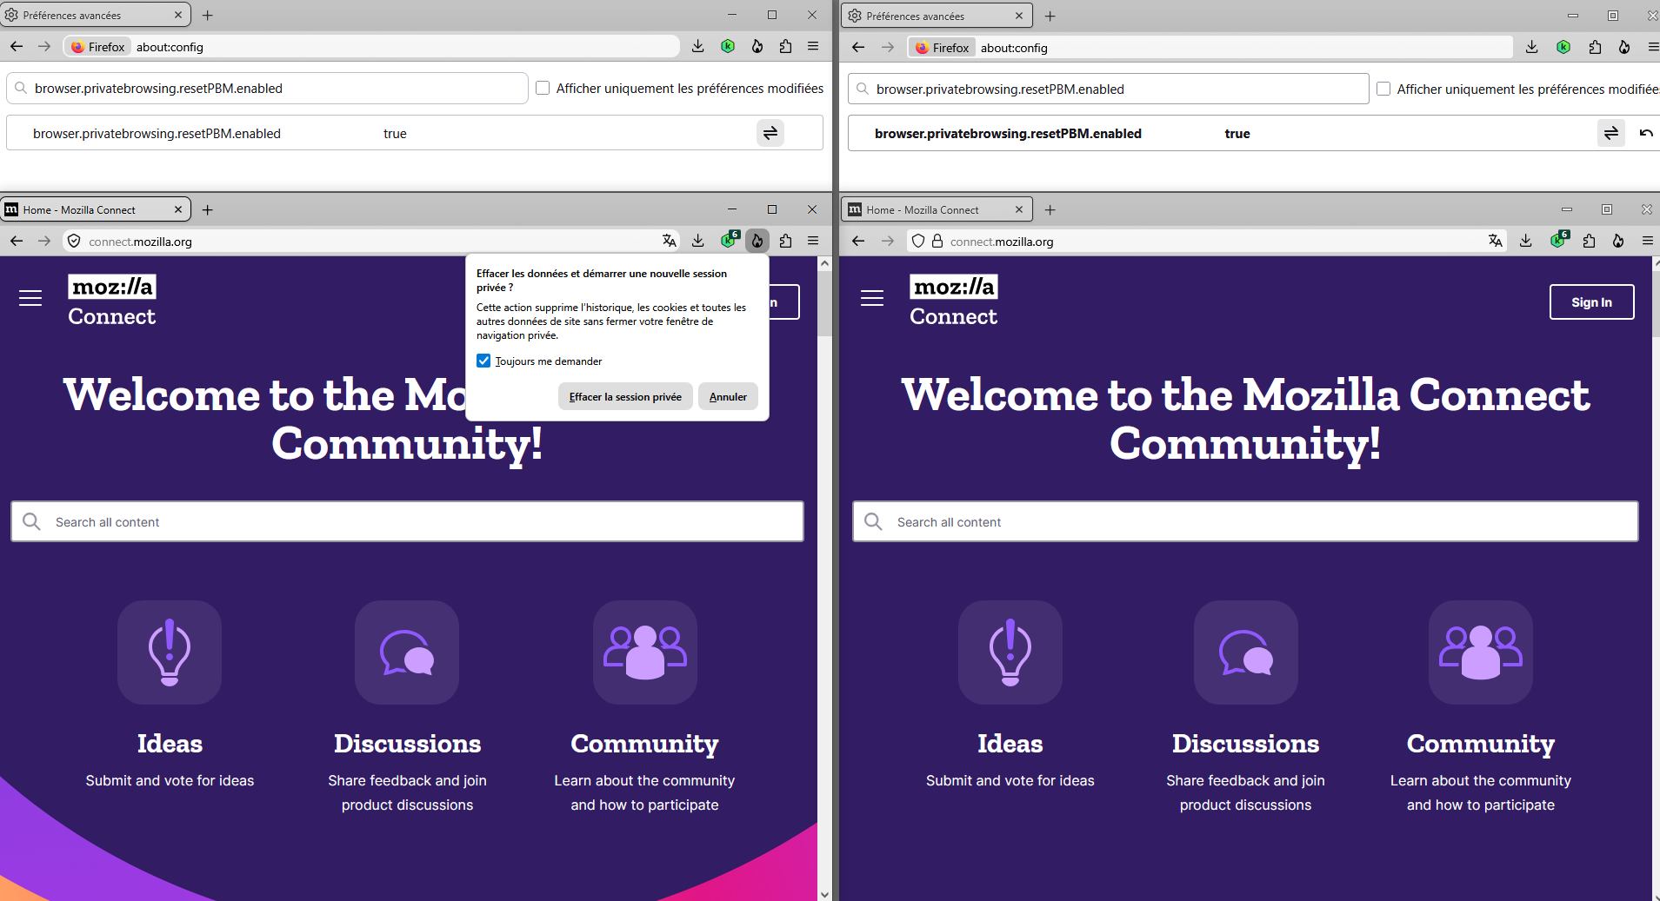This screenshot has height=901, width=1660.
Task: Click 'Effacer la session privée' button
Action: tap(625, 396)
